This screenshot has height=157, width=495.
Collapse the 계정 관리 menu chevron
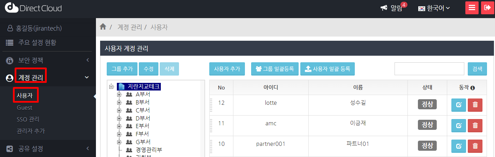87,77
